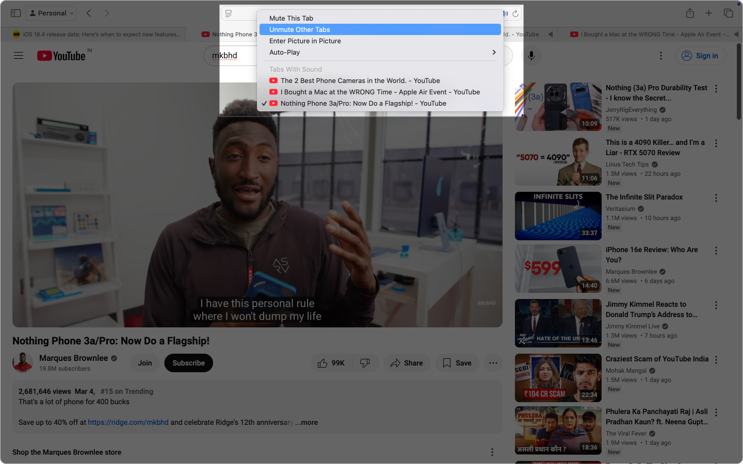Open options for The Infinite Slit Paradox
This screenshot has height=464, width=743.
716,198
